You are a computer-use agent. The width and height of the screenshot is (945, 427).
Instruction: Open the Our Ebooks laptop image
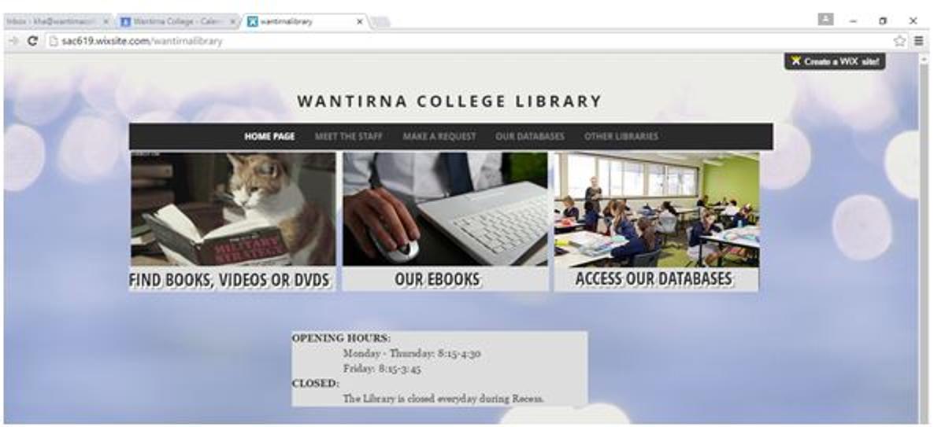click(445, 209)
